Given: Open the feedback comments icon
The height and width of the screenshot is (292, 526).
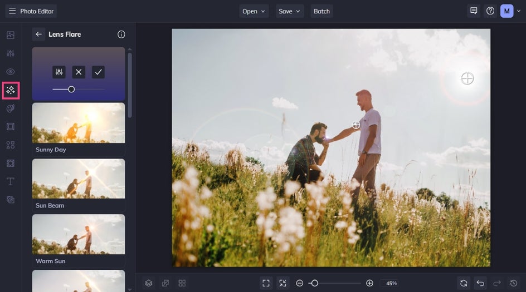Looking at the screenshot, I should pos(474,11).
